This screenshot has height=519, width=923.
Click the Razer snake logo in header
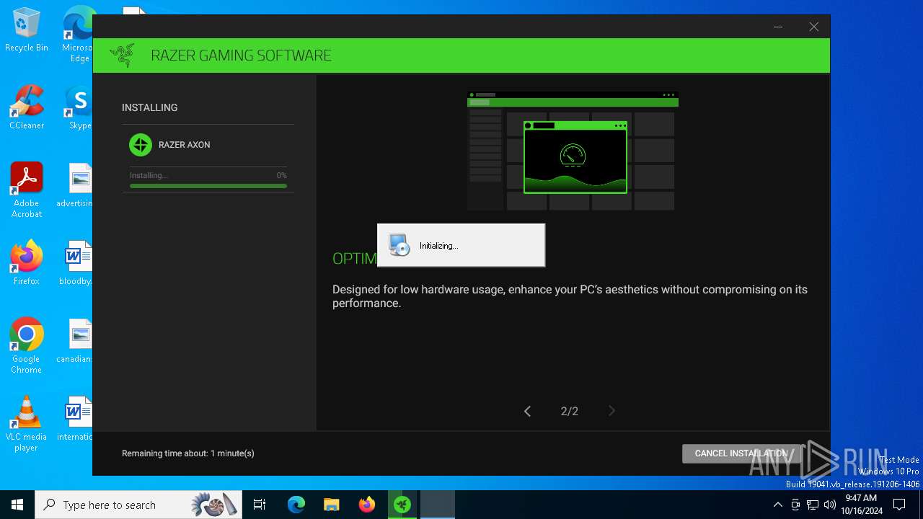point(122,56)
